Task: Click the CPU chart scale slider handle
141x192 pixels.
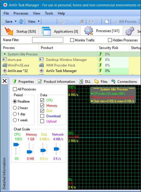Action: (16, 144)
